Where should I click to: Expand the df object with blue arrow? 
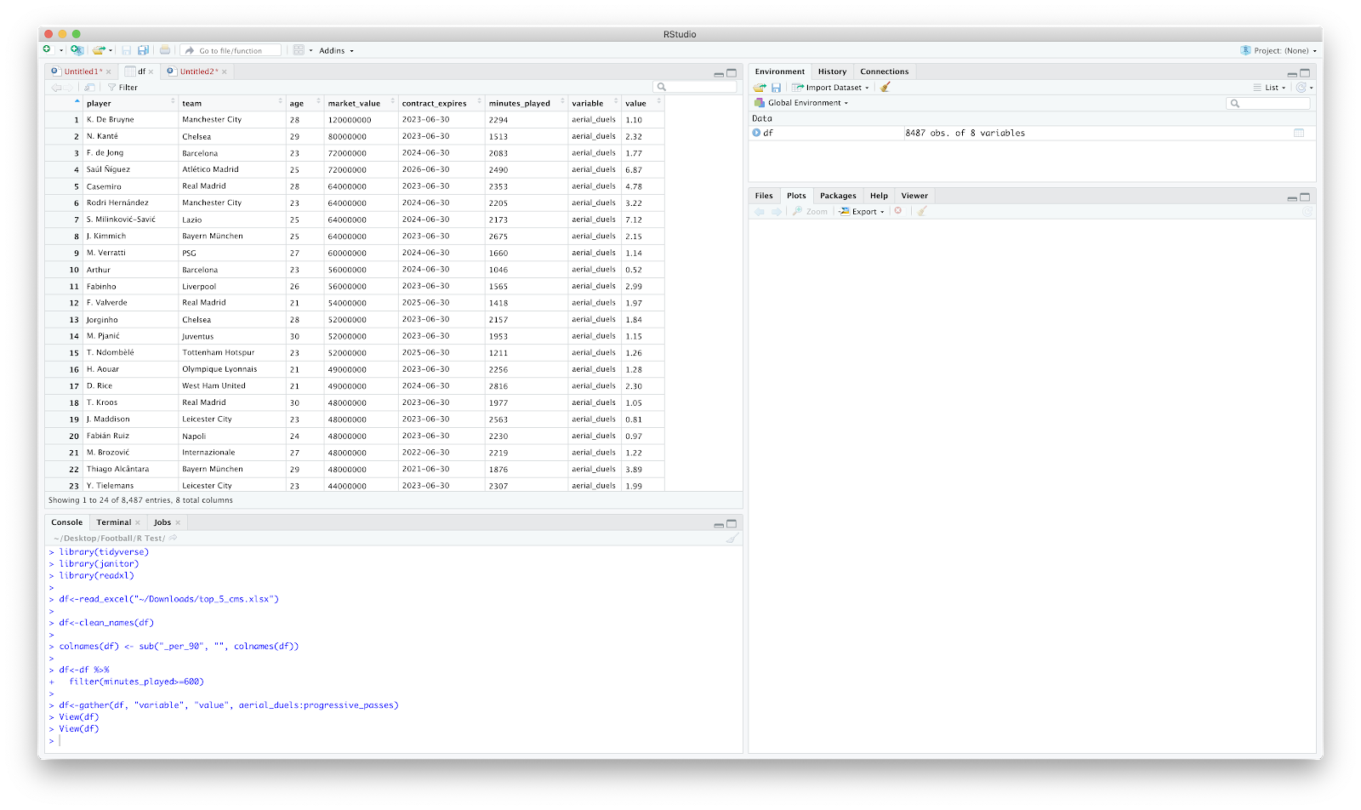756,133
